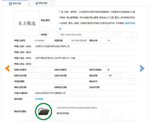This screenshot has height=122, width=148.
Task: Select the 商标形式 label
Action: coord(93,81)
